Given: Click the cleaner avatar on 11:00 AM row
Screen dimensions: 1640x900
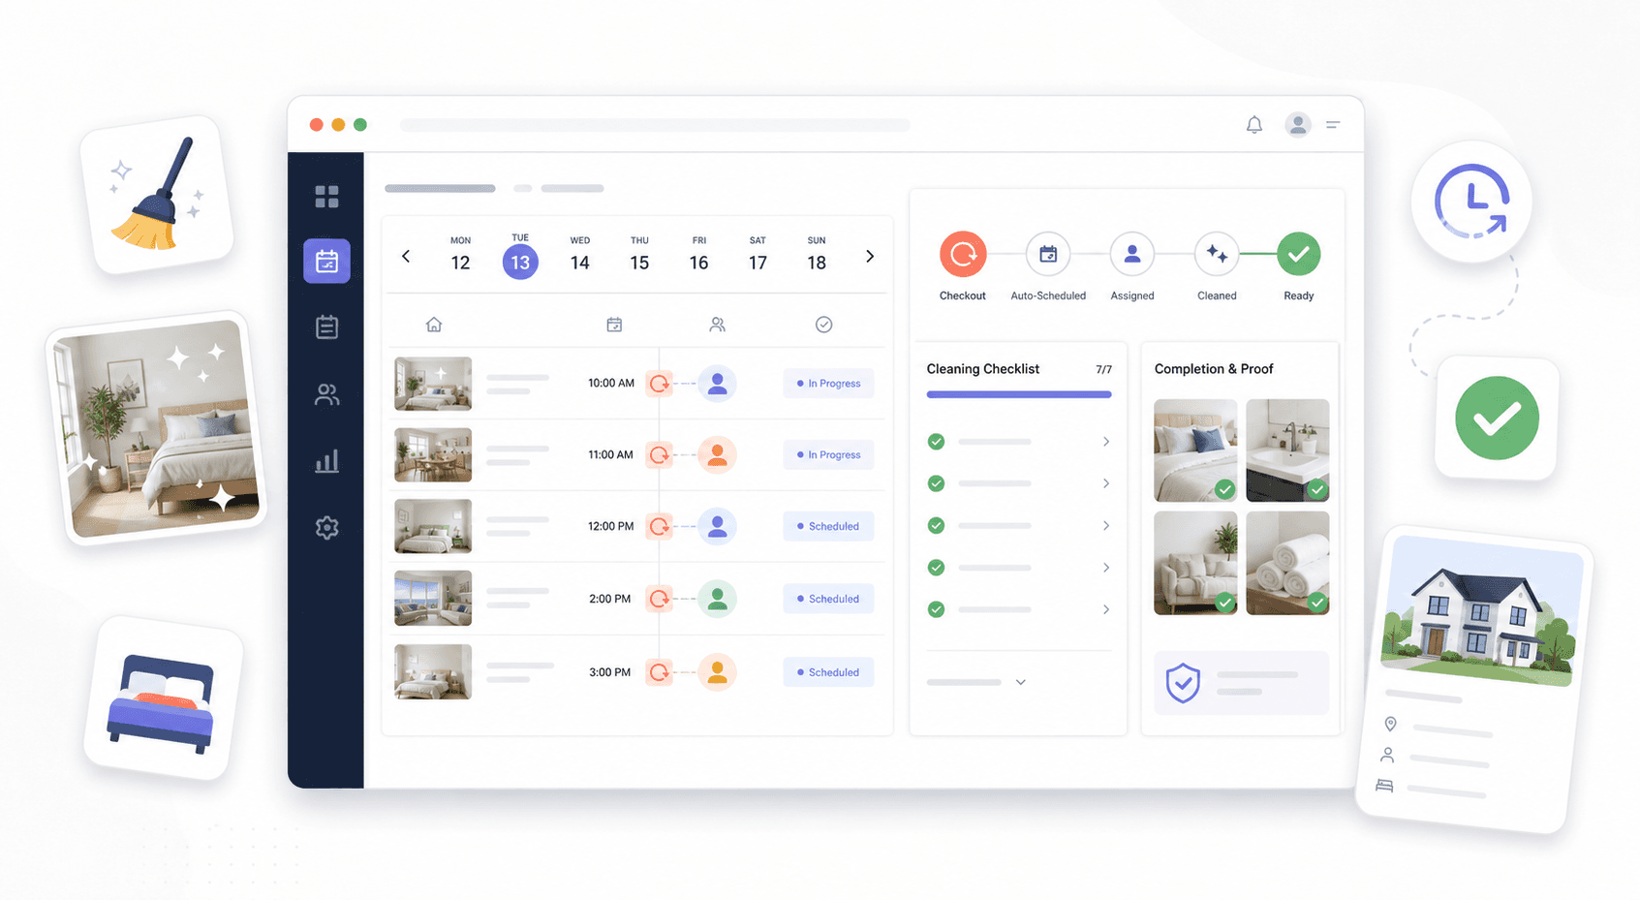Looking at the screenshot, I should [x=717, y=454].
